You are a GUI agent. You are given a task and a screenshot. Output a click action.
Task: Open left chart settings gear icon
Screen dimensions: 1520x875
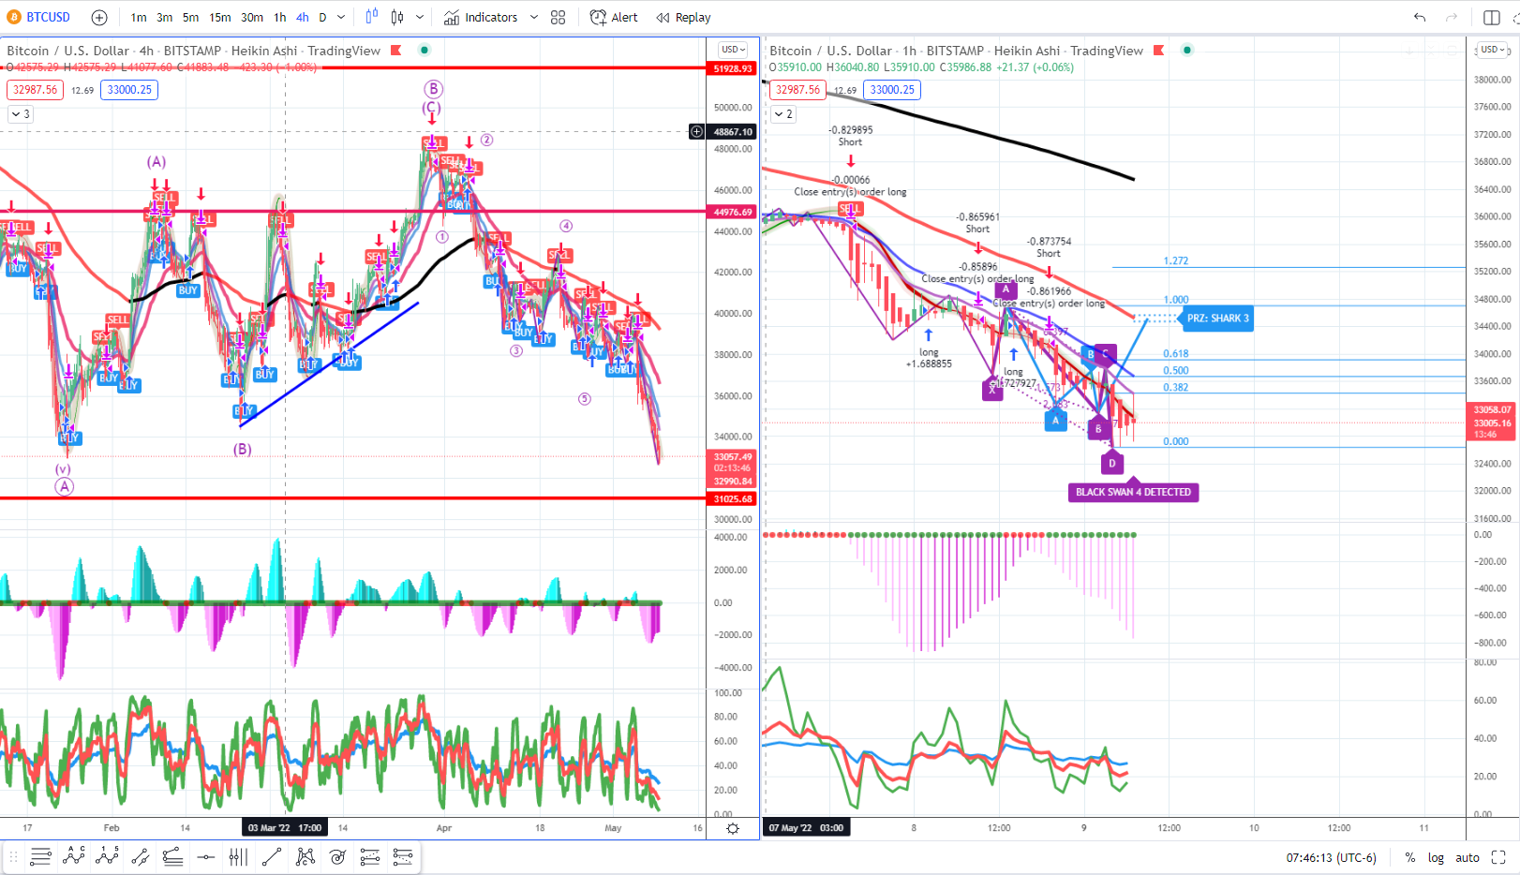point(733,828)
